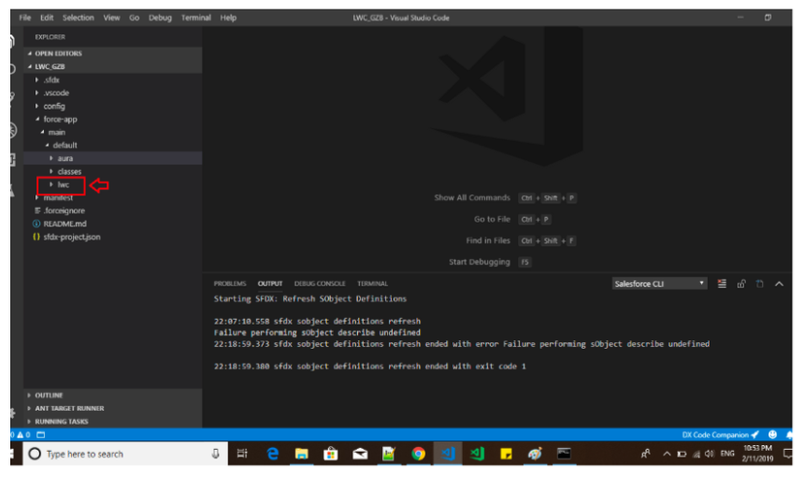Open the Help menu

point(228,18)
